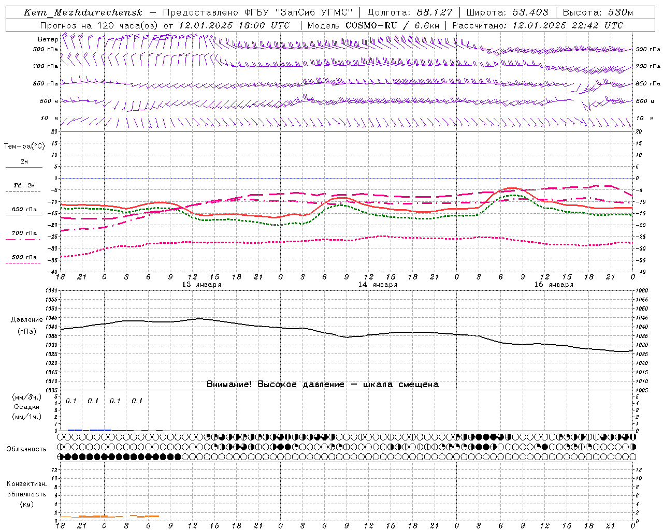Viewport: 663px width, 530px height.
Task: Click the provider text ФГБУ "ЗапСиб УГМС"
Action: click(x=297, y=12)
